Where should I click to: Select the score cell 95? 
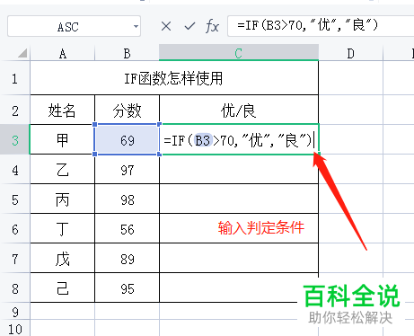(x=127, y=288)
